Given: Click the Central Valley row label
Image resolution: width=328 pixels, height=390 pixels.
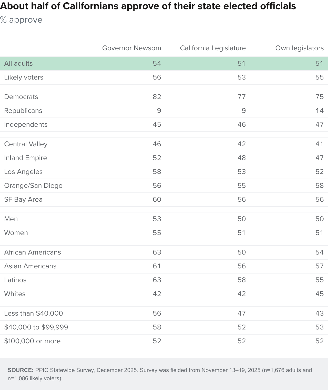Looking at the screenshot, I should pos(26,144).
